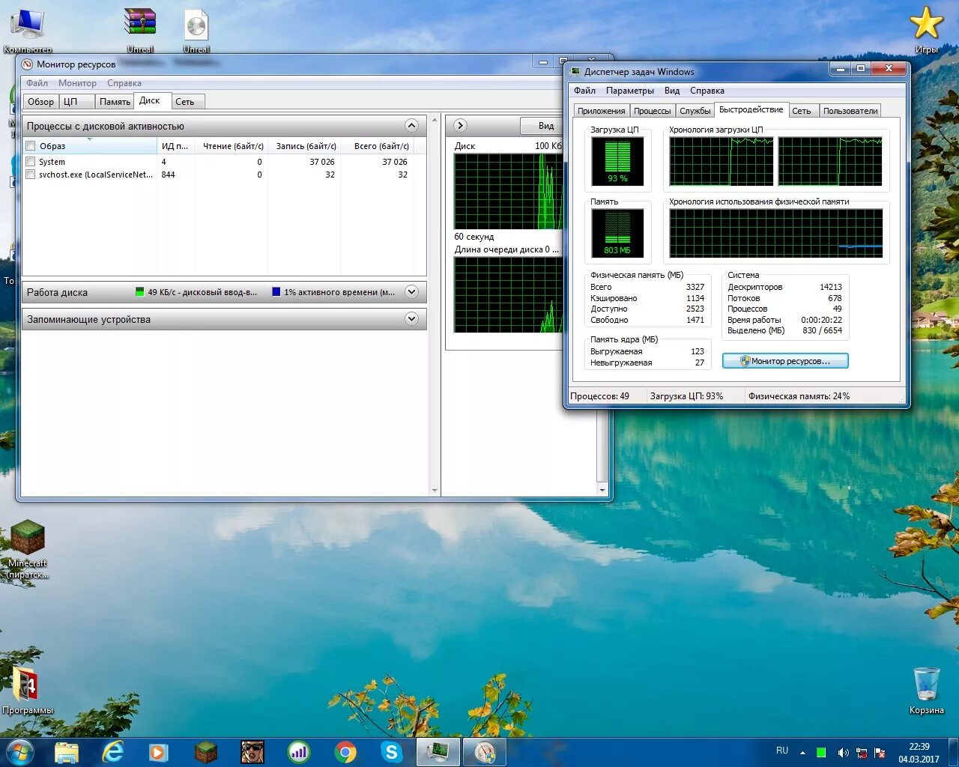The width and height of the screenshot is (959, 767).
Task: Sort by ИД п... column header
Action: (x=175, y=146)
